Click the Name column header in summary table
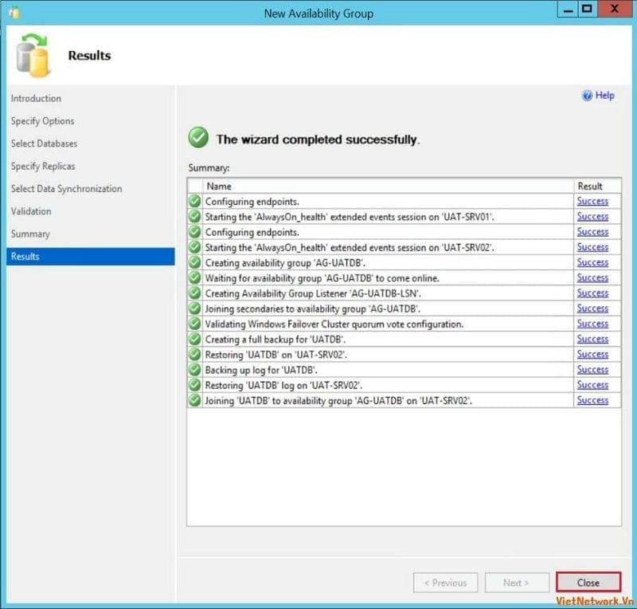 click(x=219, y=187)
